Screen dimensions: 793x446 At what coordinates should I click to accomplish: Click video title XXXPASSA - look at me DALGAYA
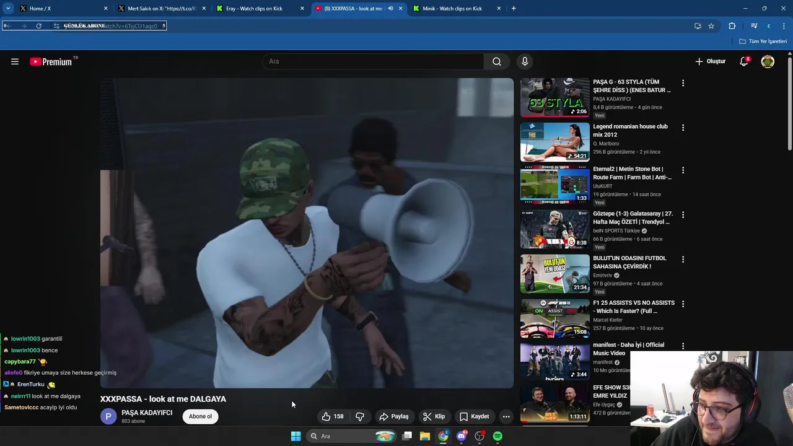(163, 399)
